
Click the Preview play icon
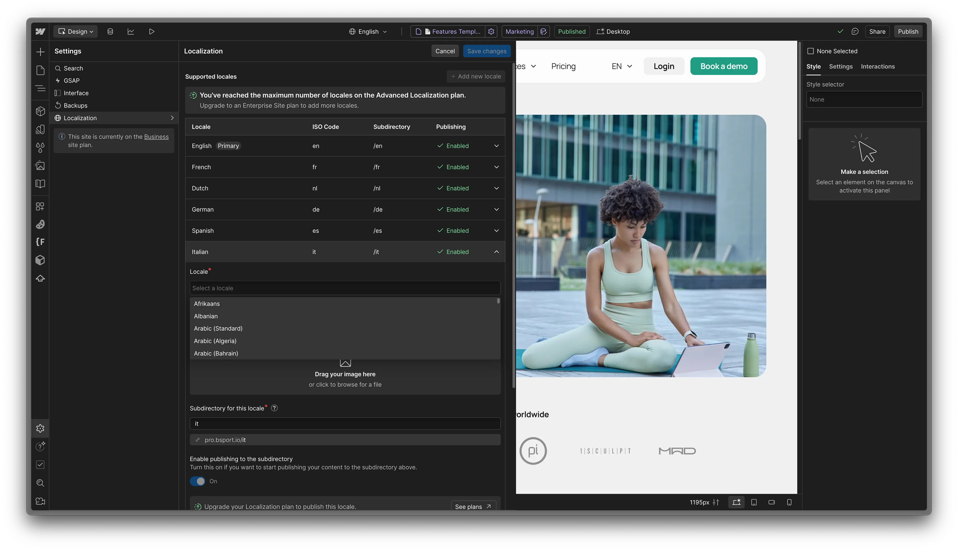(x=152, y=31)
